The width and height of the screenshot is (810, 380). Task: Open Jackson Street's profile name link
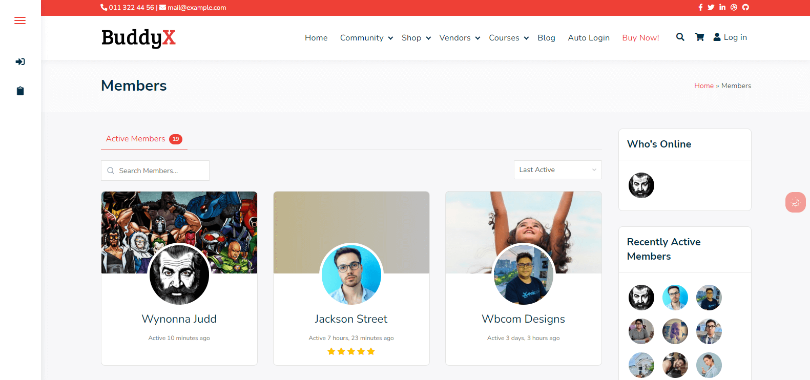[351, 319]
